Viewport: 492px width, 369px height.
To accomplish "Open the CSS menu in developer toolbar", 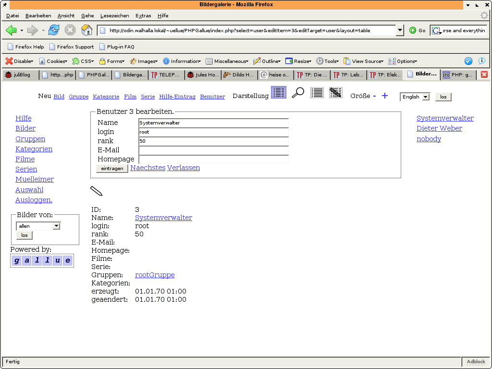I will 83,61.
